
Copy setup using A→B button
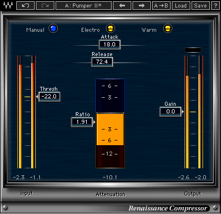click(161, 6)
